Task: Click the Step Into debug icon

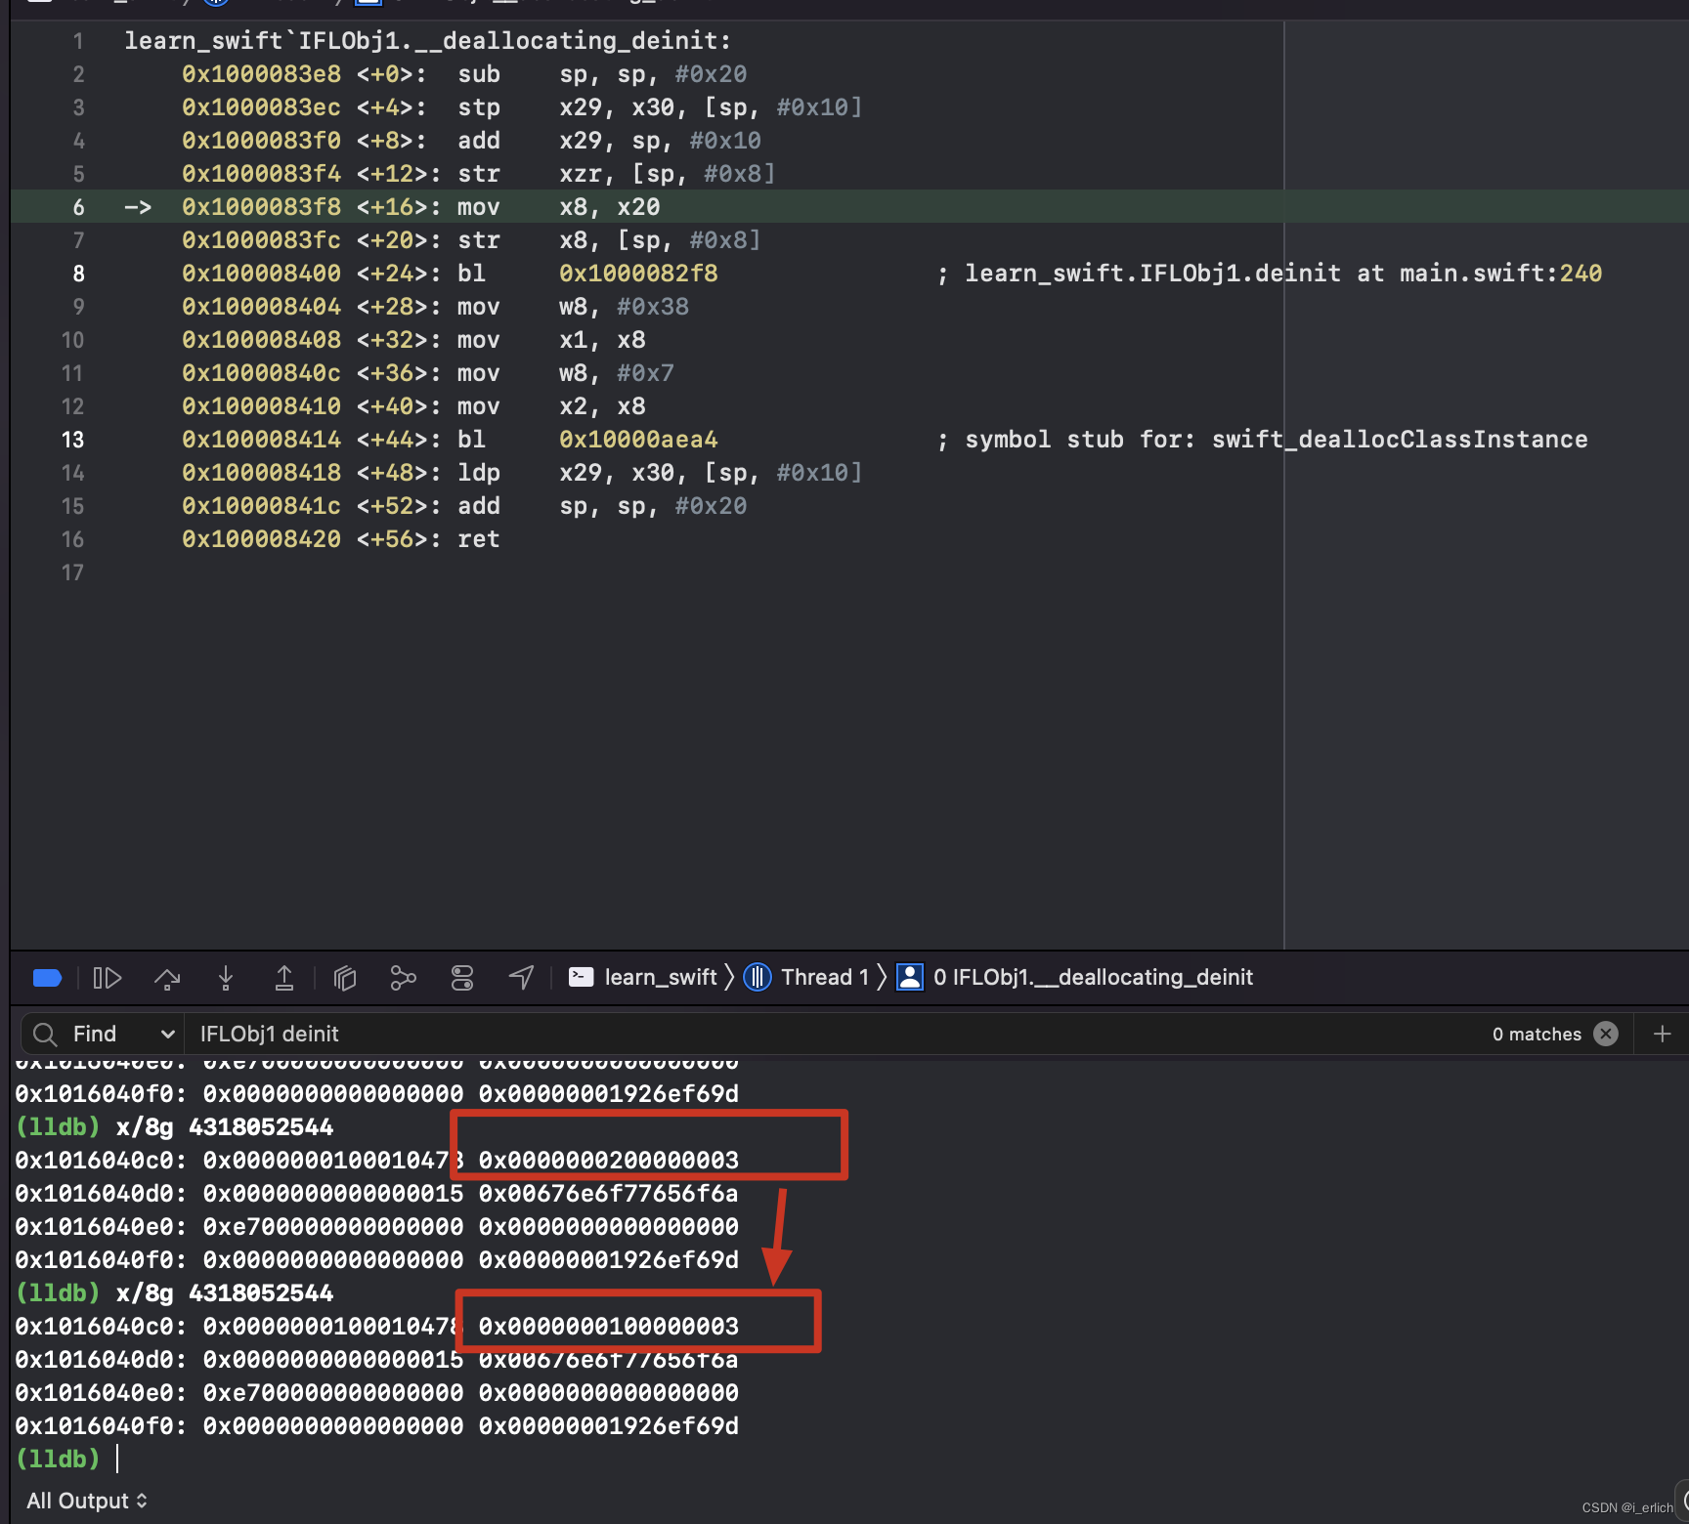Action: (226, 978)
